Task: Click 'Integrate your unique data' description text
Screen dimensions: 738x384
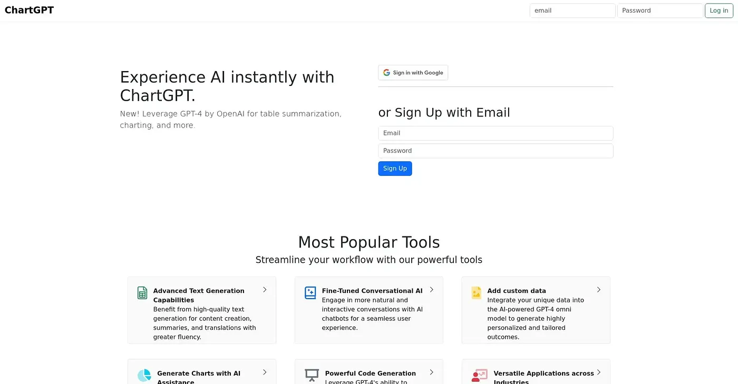Action: click(536, 318)
